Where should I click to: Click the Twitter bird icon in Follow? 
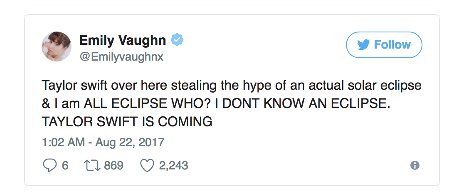click(x=363, y=45)
